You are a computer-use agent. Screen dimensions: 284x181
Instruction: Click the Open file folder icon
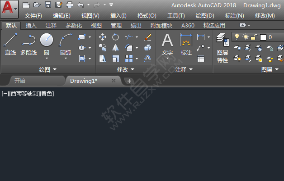(x=37, y=5)
